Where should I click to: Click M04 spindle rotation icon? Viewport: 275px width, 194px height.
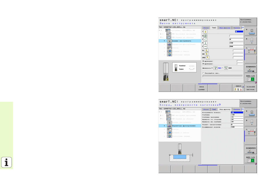(226, 68)
